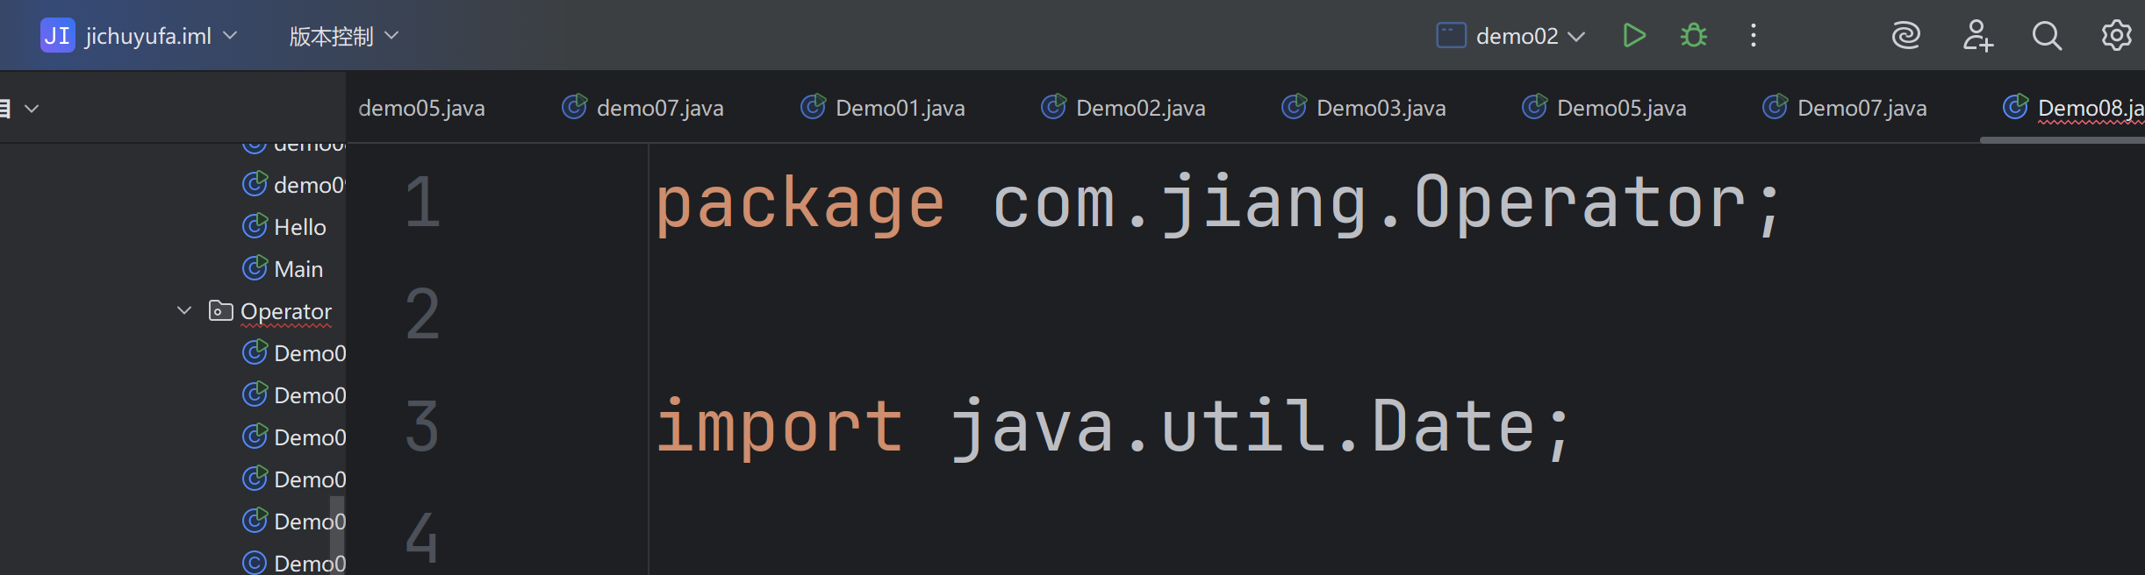The height and width of the screenshot is (575, 2145).
Task: Run demo02 with the green play button
Action: click(1634, 36)
